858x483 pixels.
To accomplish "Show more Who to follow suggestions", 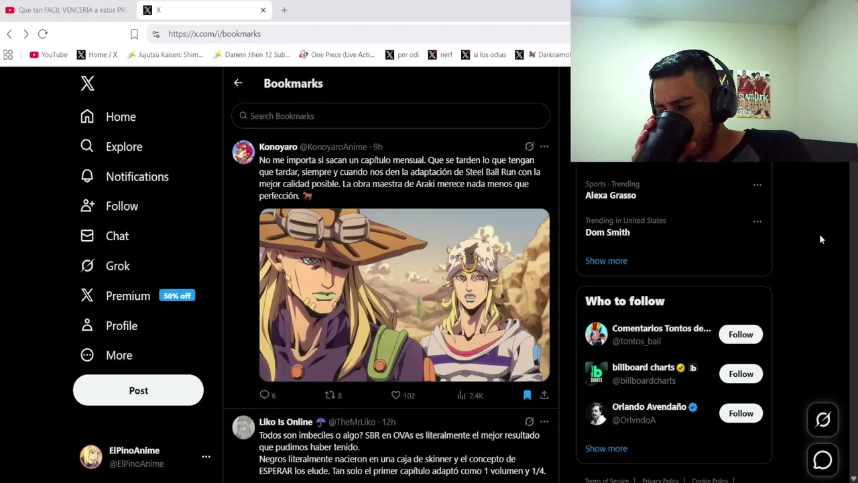I will click(x=606, y=449).
